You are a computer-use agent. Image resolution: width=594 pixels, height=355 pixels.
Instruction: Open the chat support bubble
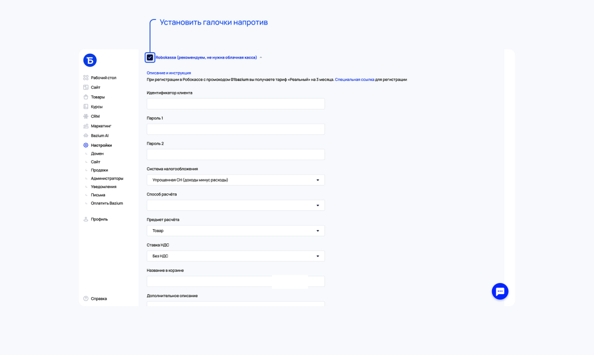[500, 292]
